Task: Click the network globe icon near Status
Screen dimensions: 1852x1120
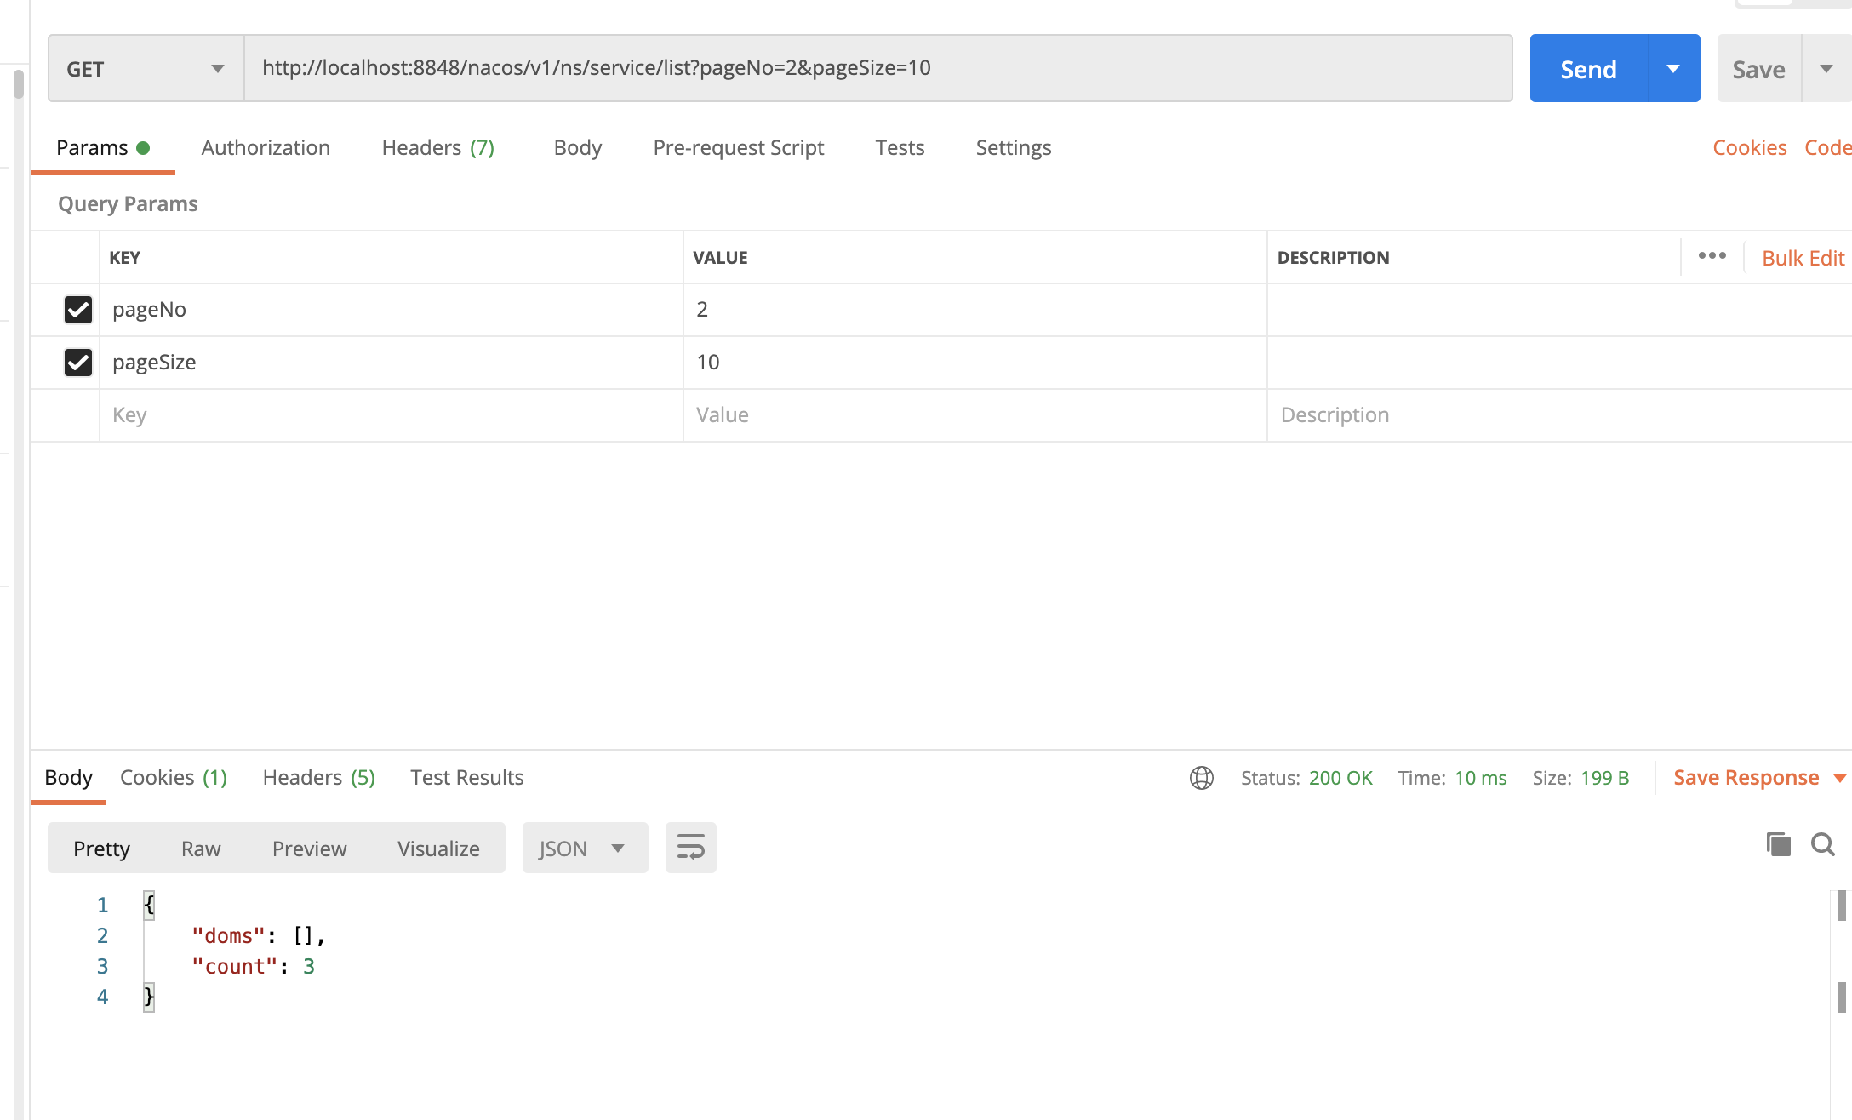Action: pos(1201,778)
